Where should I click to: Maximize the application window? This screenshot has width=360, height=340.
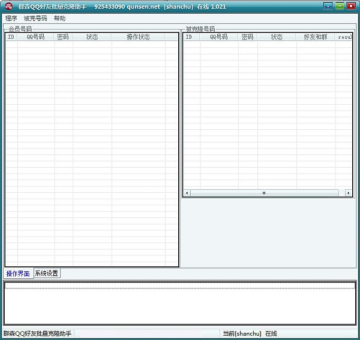click(x=340, y=6)
